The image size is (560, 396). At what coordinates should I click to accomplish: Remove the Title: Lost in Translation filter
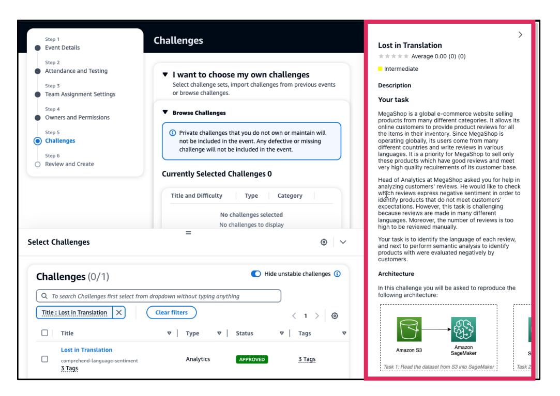(x=119, y=312)
